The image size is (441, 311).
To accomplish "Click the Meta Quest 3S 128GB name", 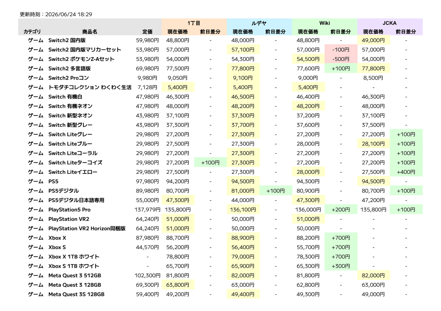I will [x=76, y=294].
